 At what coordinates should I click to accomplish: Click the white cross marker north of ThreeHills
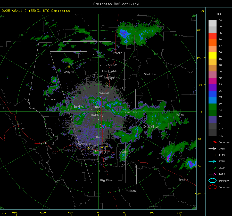tap(146, 103)
